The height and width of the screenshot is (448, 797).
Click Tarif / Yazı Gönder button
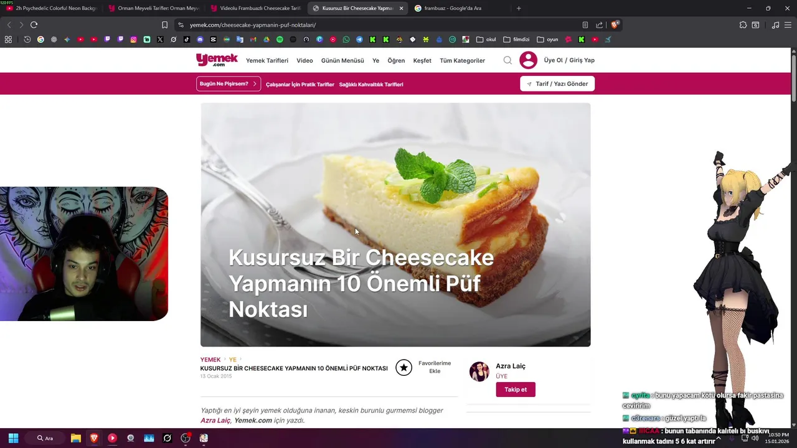point(557,84)
